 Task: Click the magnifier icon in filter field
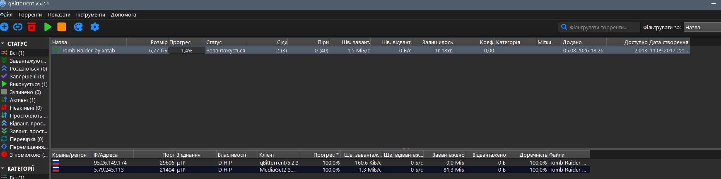coord(564,27)
